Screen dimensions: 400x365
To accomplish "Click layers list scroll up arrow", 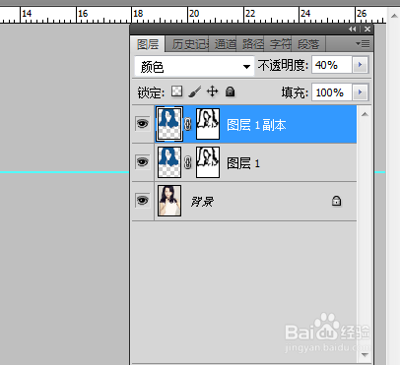I will [x=365, y=114].
